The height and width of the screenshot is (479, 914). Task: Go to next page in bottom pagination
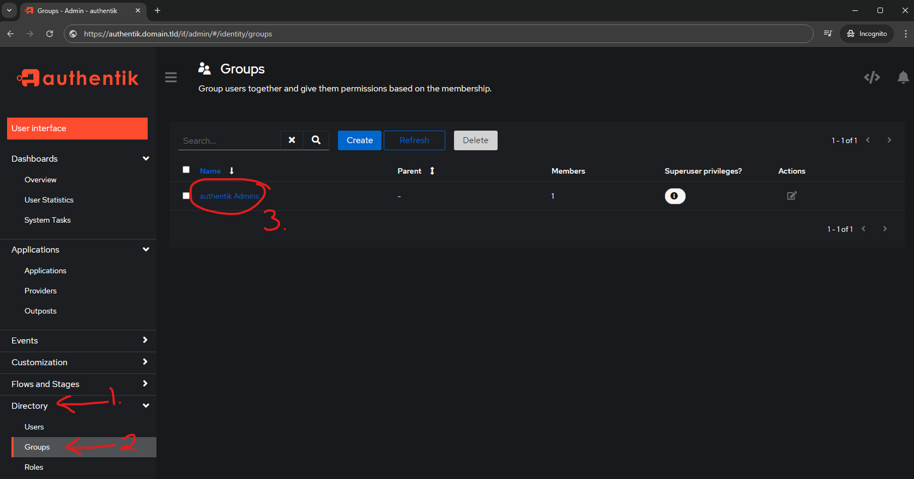885,229
